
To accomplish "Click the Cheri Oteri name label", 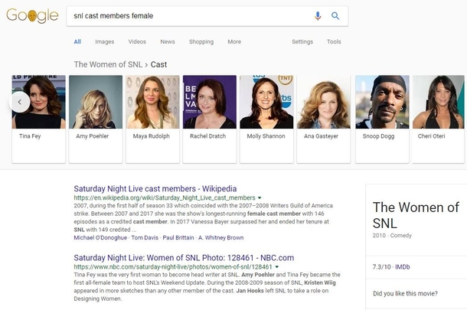I will [x=431, y=136].
